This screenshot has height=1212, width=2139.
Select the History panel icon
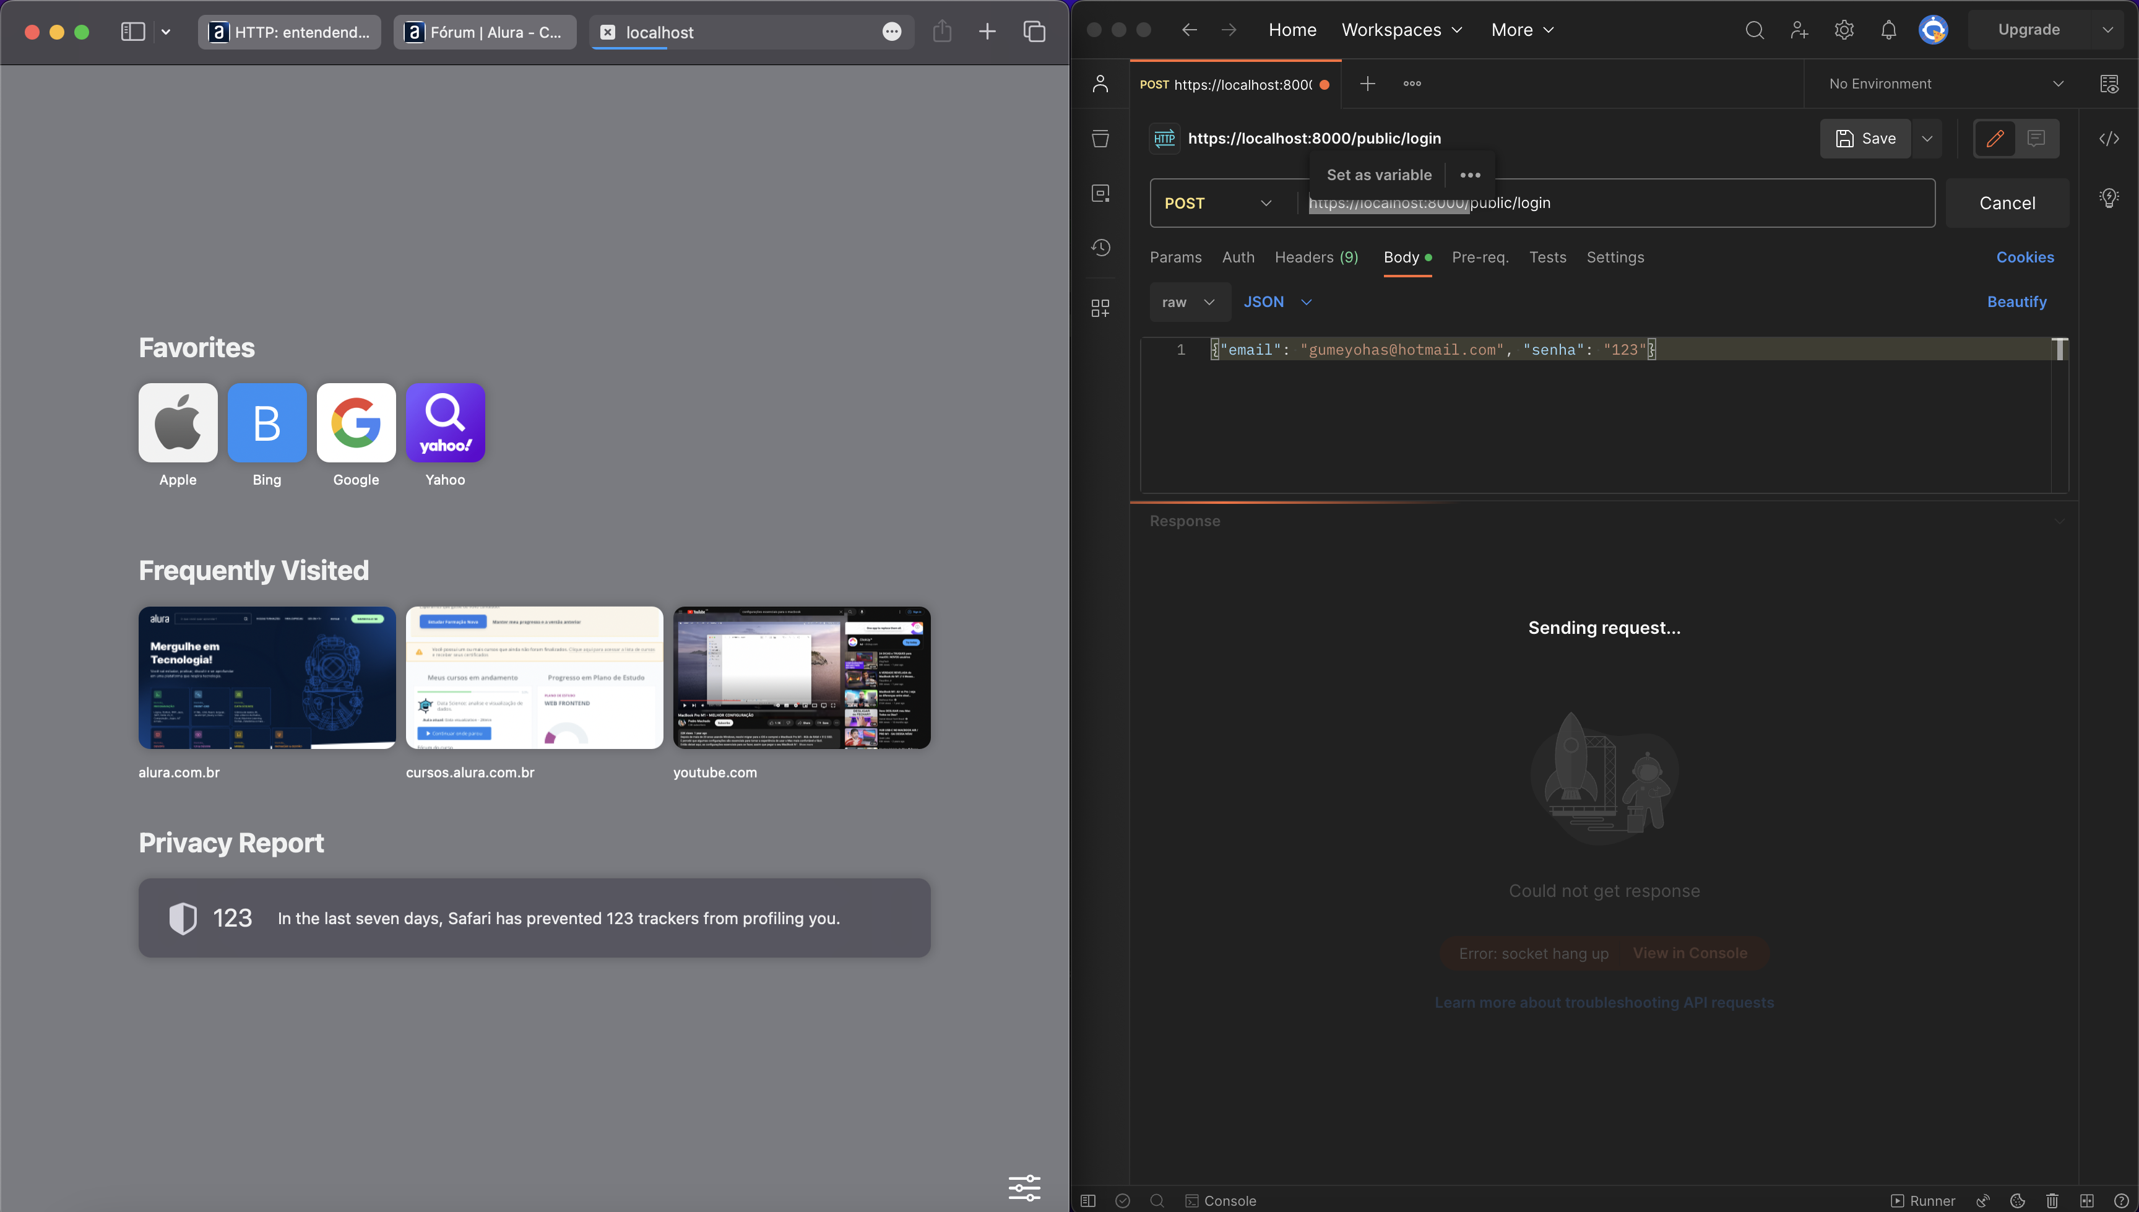pyautogui.click(x=1102, y=247)
